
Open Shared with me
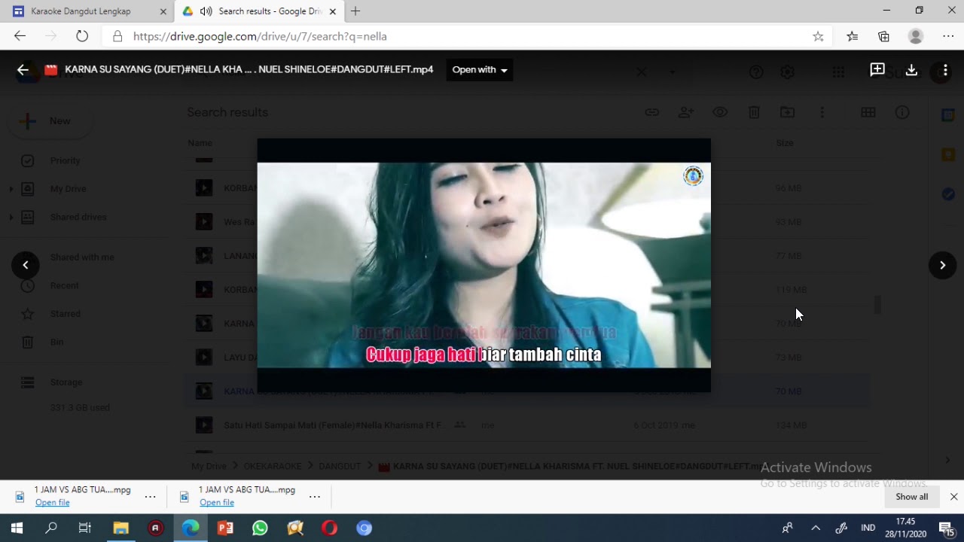82,257
